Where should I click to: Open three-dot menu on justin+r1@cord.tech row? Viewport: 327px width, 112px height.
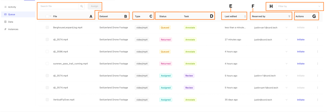pos(317,76)
